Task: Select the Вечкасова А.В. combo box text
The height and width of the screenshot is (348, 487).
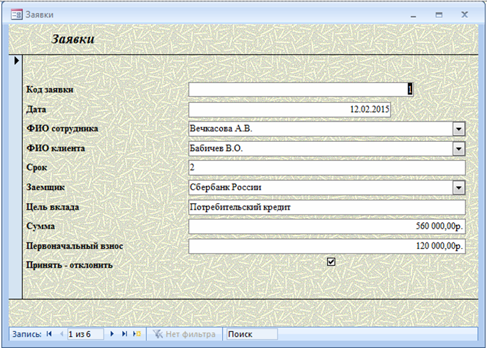Action: click(x=221, y=129)
